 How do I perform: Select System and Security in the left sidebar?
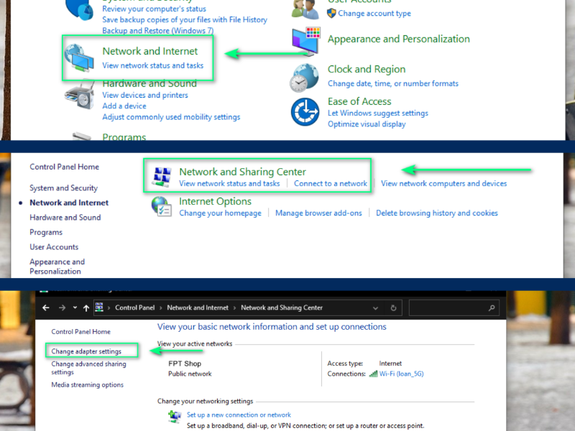pos(63,188)
